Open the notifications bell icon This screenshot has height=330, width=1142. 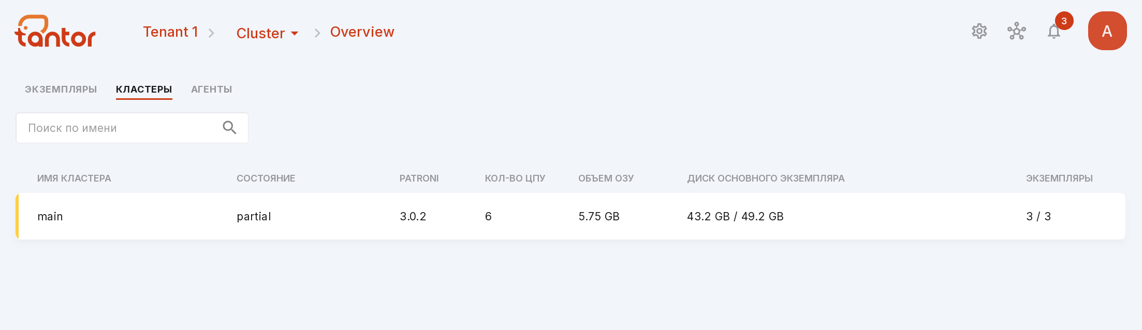(1053, 32)
